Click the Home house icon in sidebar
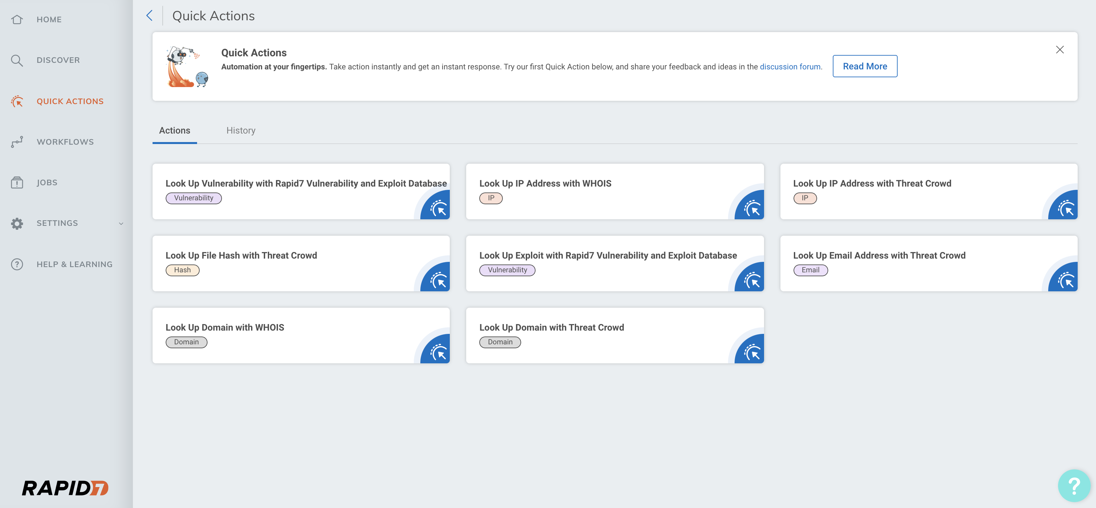The height and width of the screenshot is (508, 1096). [17, 20]
